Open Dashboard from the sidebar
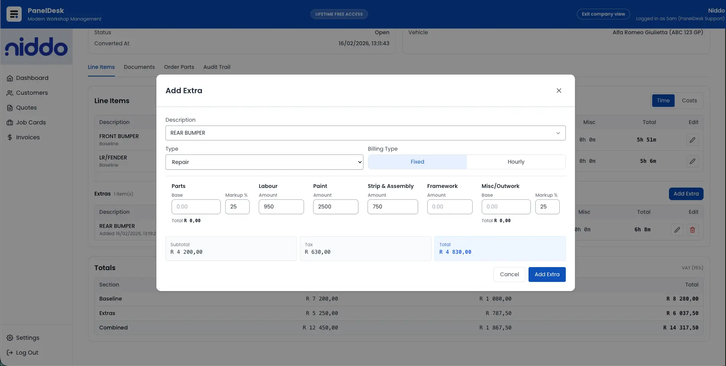This screenshot has height=366, width=726. point(32,78)
